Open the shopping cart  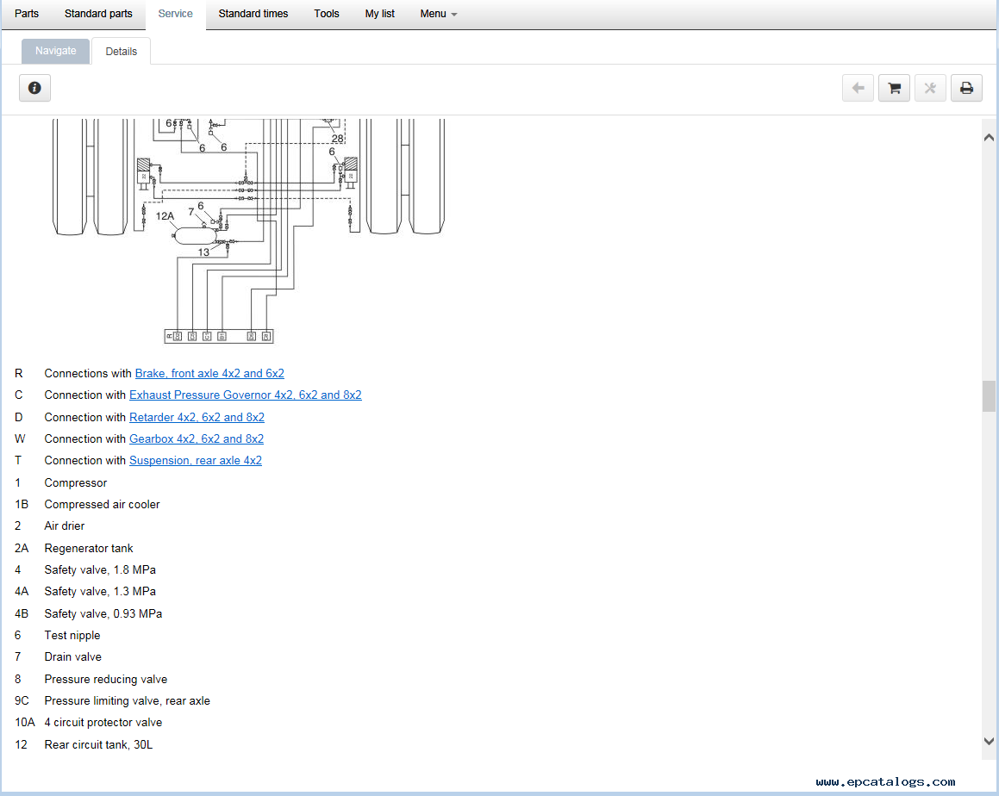pyautogui.click(x=894, y=88)
